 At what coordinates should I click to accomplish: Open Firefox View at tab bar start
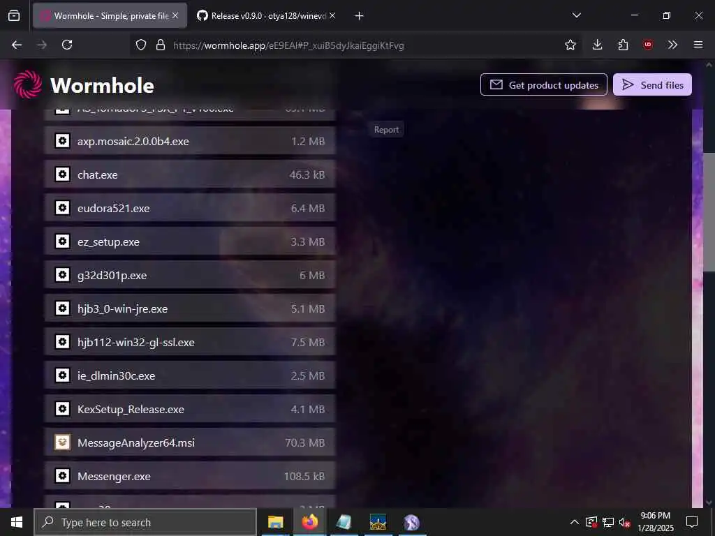(x=14, y=15)
